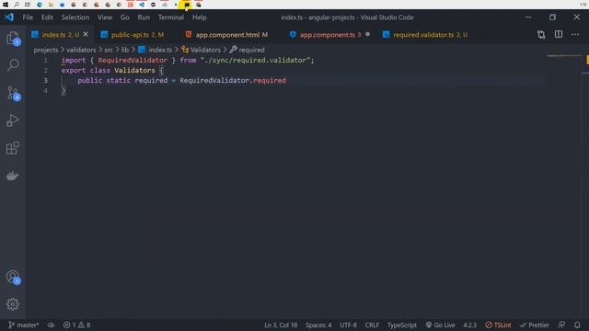Screen dimensions: 589x331
Task: Open the Accounts menu
Action: 13,278
